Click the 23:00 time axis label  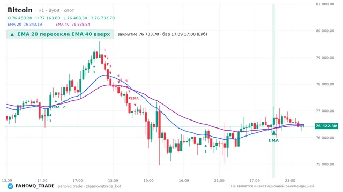pyautogui.click(x=290, y=181)
